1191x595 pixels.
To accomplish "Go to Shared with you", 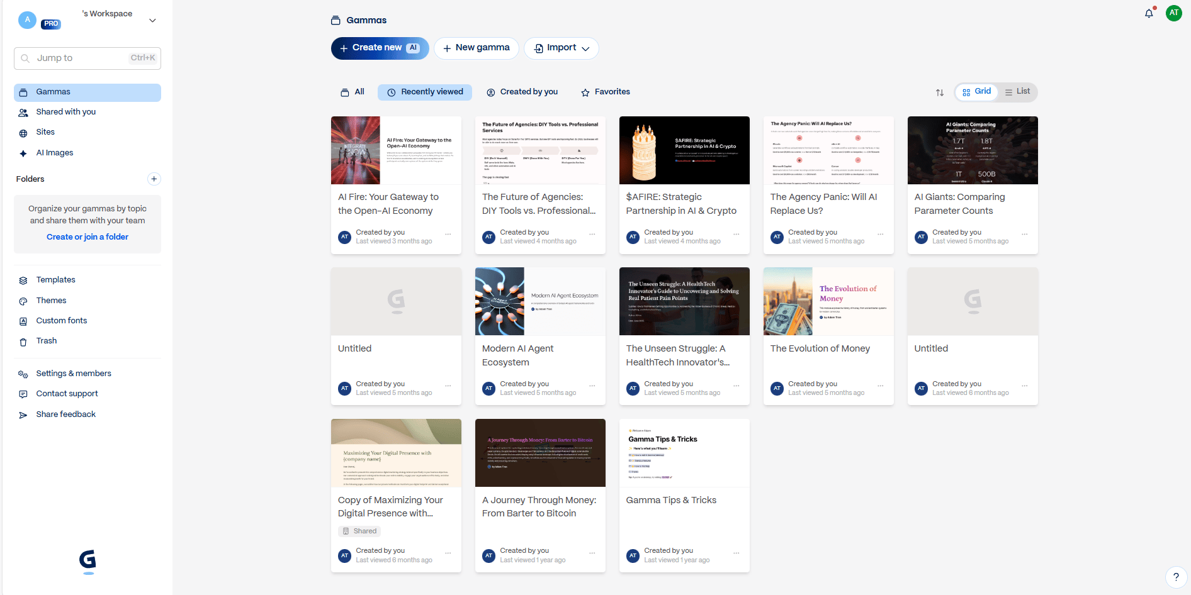I will [87, 113].
